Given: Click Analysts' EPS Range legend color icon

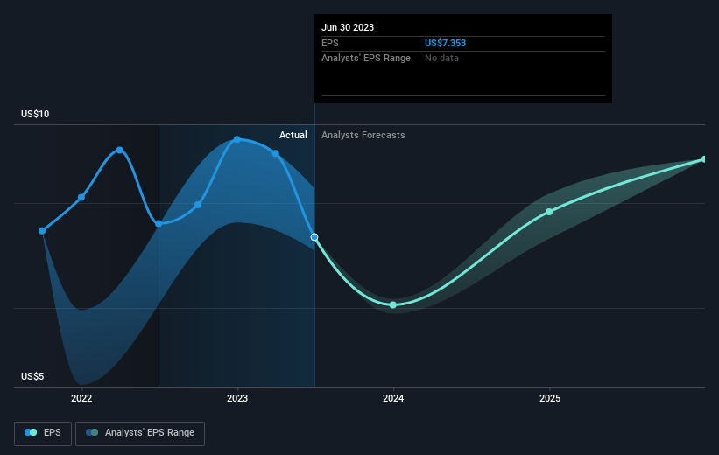Looking at the screenshot, I should (x=92, y=432).
